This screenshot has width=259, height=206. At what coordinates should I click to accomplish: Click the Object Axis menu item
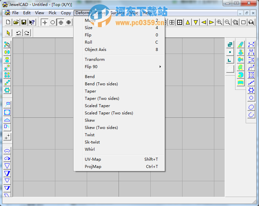[x=95, y=49]
